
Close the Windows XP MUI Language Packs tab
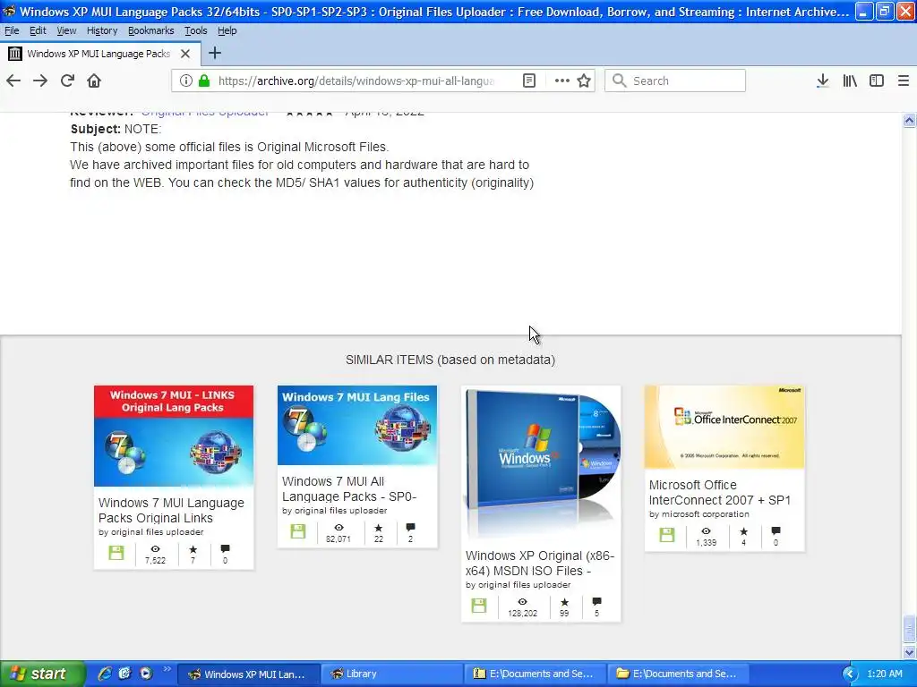[185, 54]
